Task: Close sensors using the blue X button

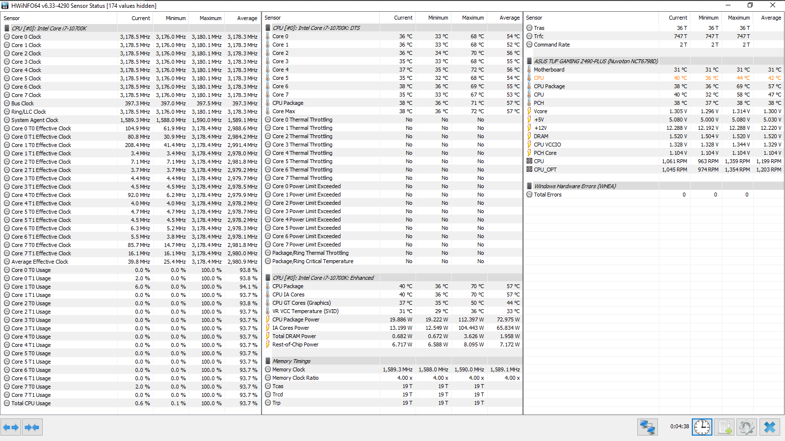Action: [769, 427]
